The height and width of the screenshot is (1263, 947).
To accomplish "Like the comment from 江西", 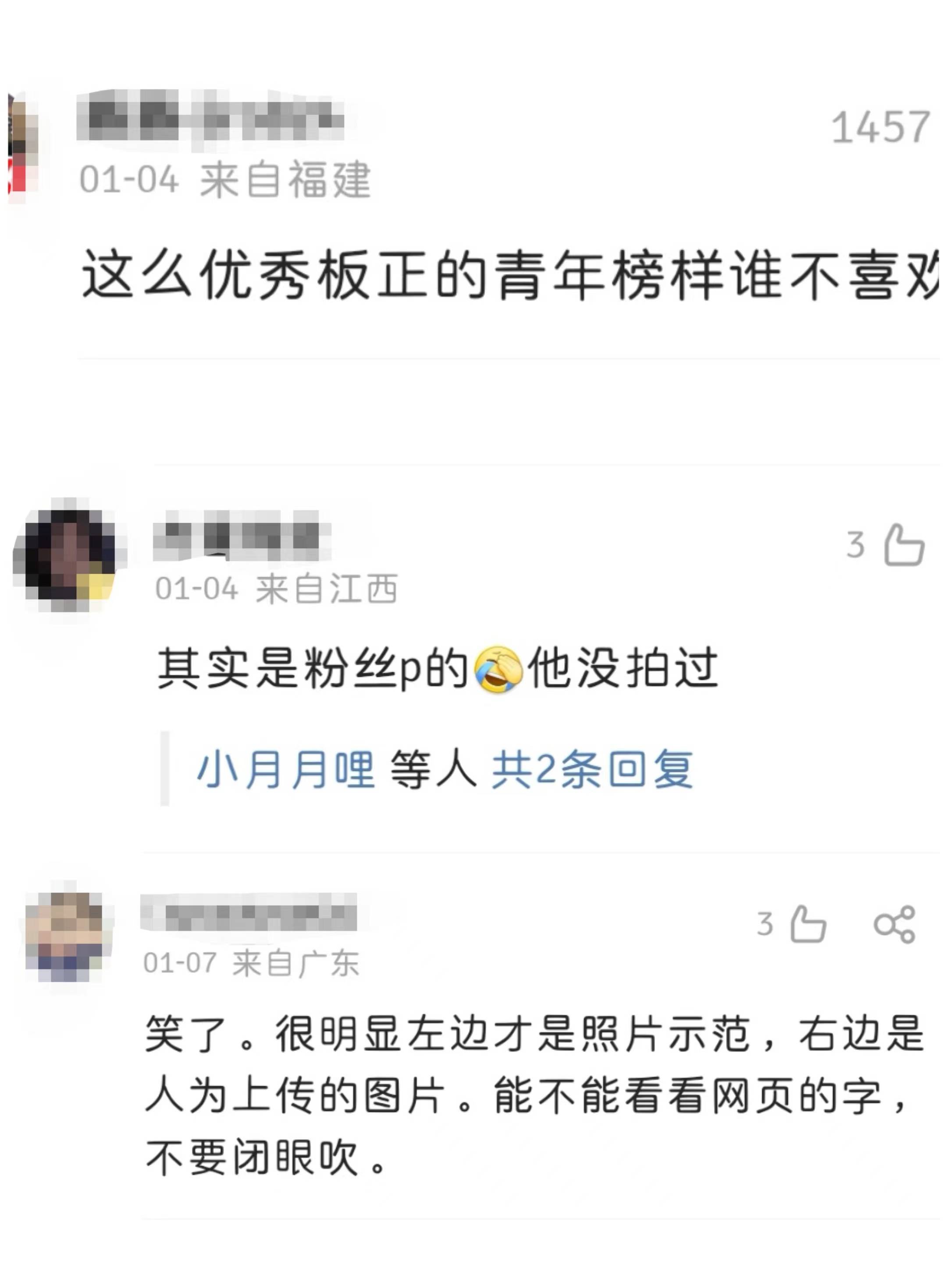I will [904, 545].
